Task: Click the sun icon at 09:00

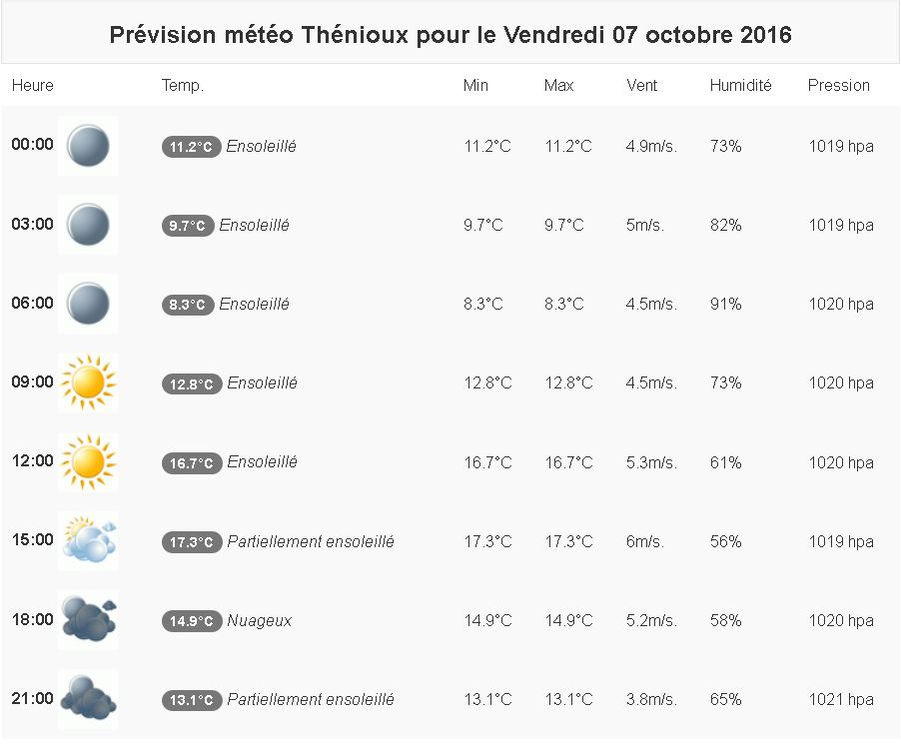Action: 88,382
